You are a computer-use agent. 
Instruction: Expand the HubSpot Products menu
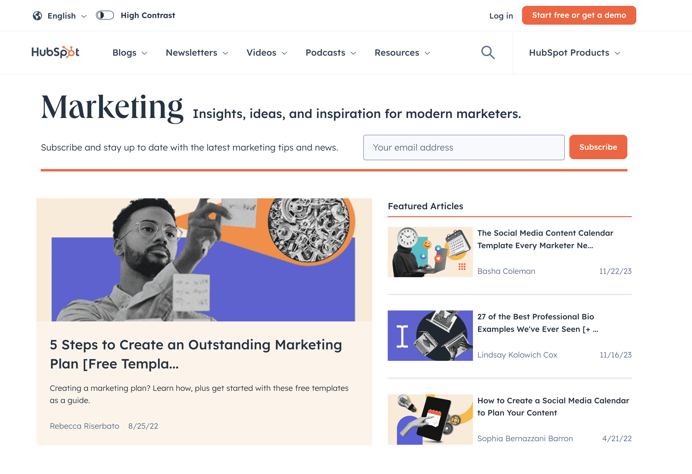pos(574,53)
